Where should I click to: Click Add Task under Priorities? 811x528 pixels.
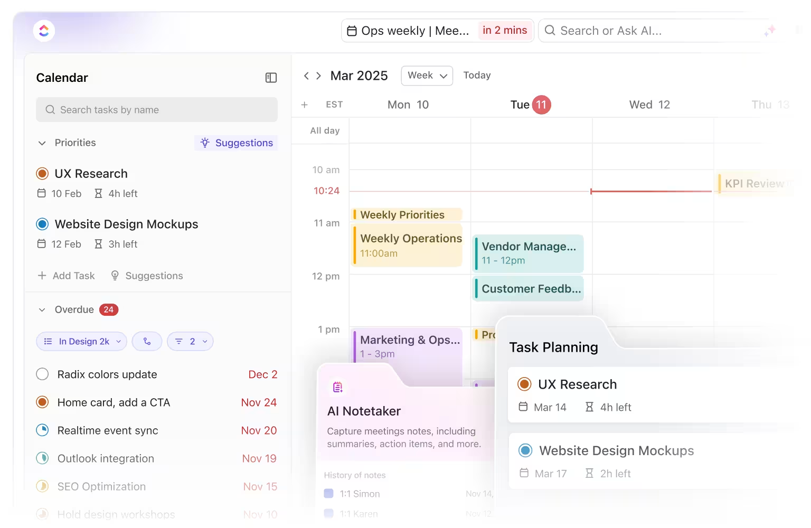(65, 275)
